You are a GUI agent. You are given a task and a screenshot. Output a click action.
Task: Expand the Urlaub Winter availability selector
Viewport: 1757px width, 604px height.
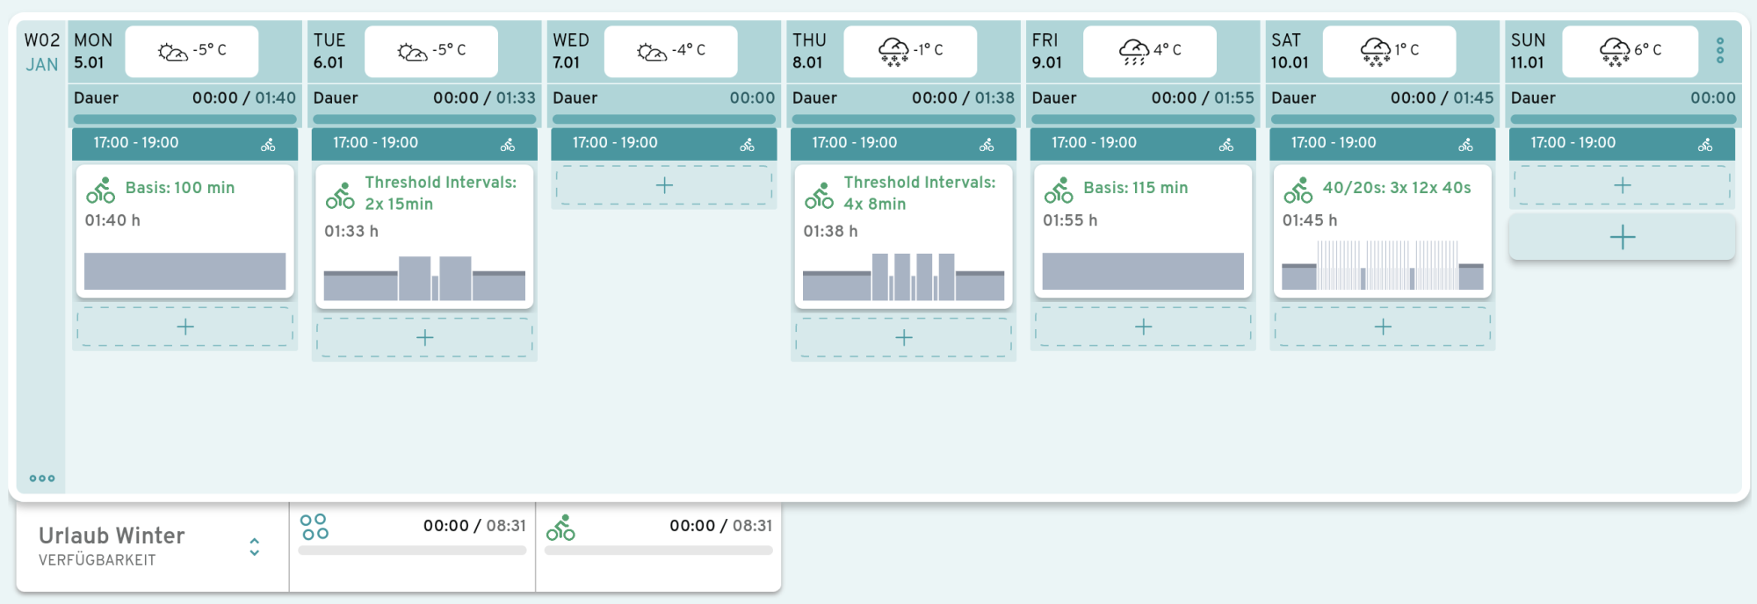pos(254,547)
